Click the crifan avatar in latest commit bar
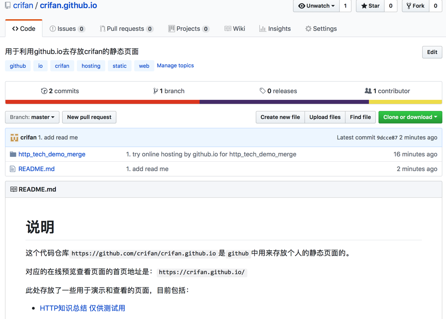Screen dimensions: 446x319 pyautogui.click(x=14, y=138)
